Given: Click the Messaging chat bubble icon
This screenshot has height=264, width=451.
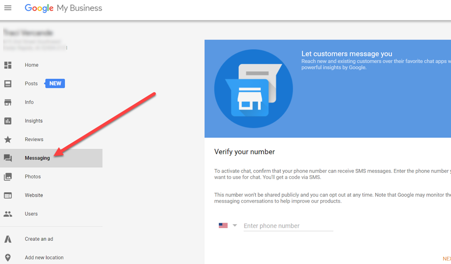Looking at the screenshot, I should pyautogui.click(x=8, y=158).
